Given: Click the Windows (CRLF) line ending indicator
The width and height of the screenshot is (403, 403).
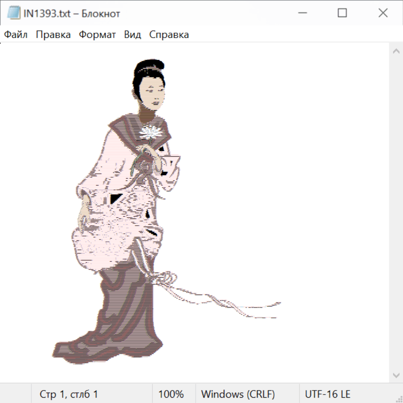Looking at the screenshot, I should coord(238,394).
